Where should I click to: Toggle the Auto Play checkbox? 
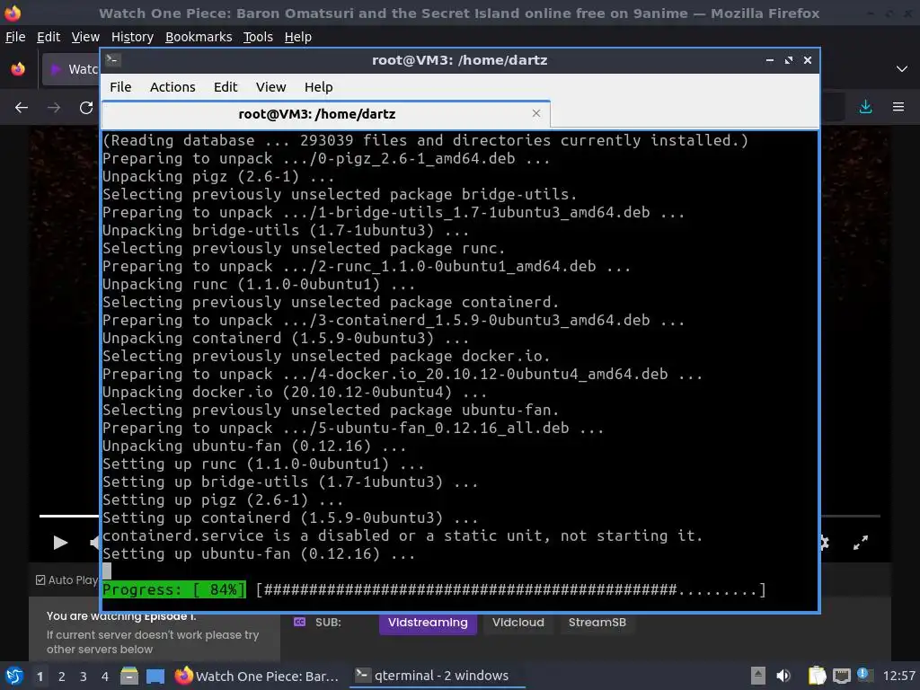pyautogui.click(x=40, y=579)
